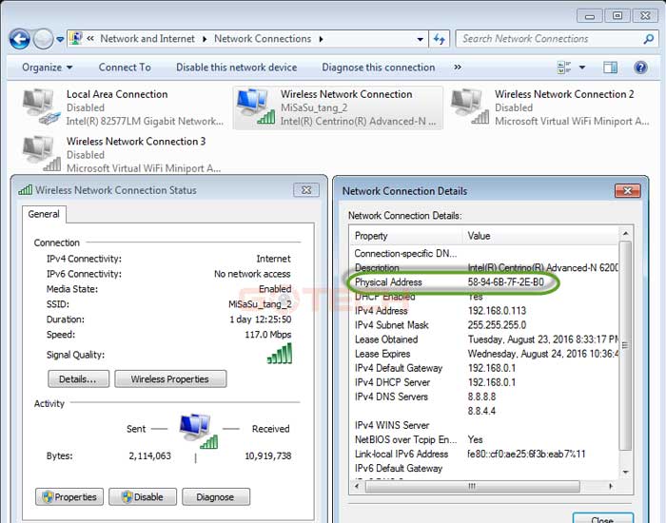Toggle the preview pane icon
The height and width of the screenshot is (523, 666).
tap(611, 68)
